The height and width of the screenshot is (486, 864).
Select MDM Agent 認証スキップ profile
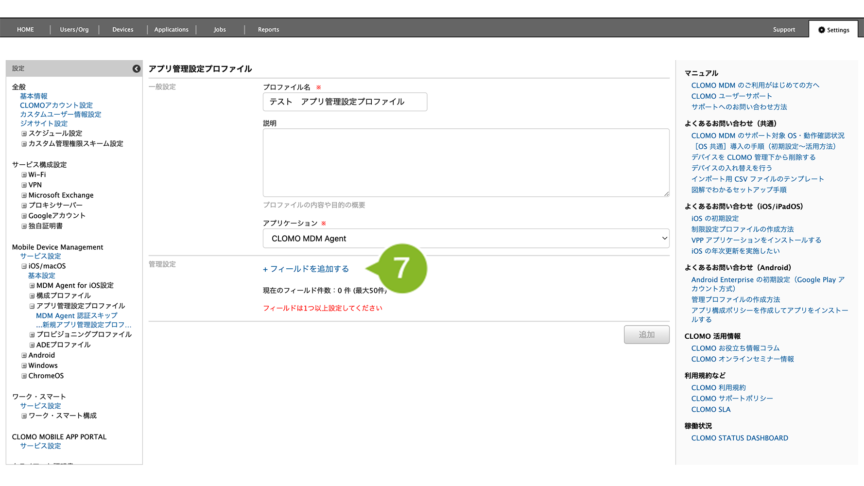pyautogui.click(x=77, y=316)
